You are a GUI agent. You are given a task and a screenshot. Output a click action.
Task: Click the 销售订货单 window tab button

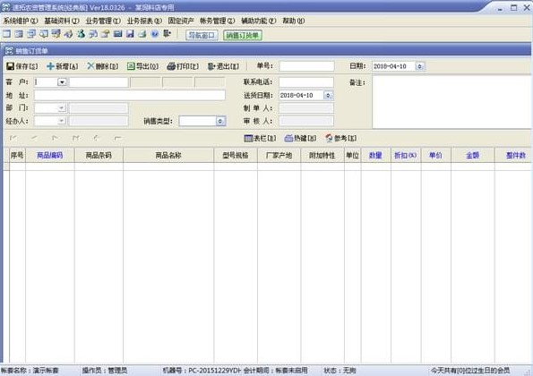coord(243,35)
